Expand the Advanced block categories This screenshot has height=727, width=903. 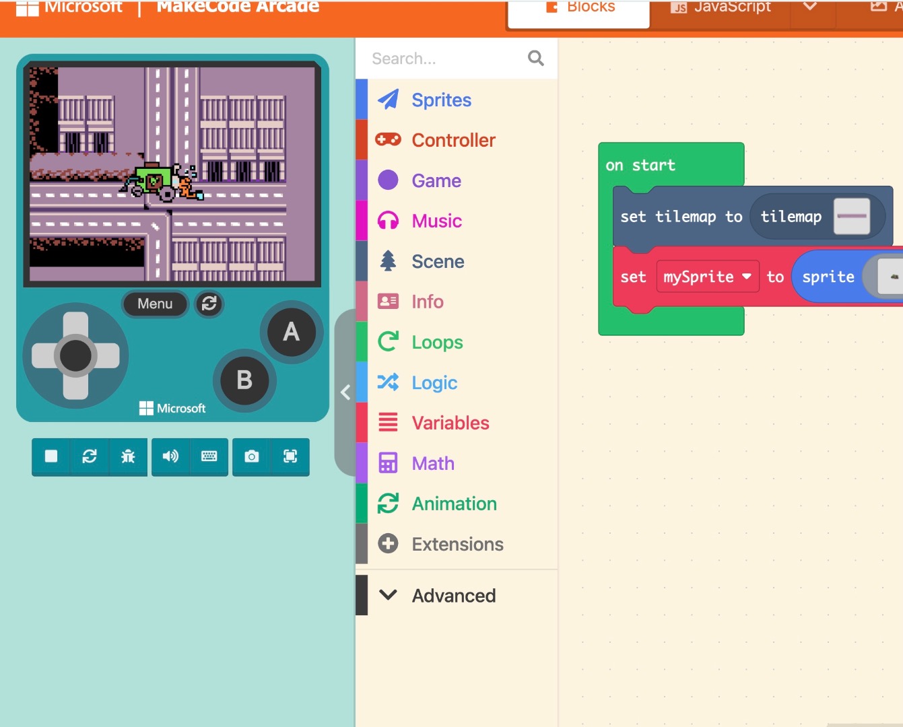click(453, 596)
